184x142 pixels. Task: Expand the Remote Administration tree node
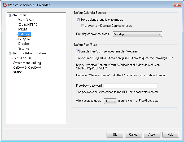click(10, 54)
